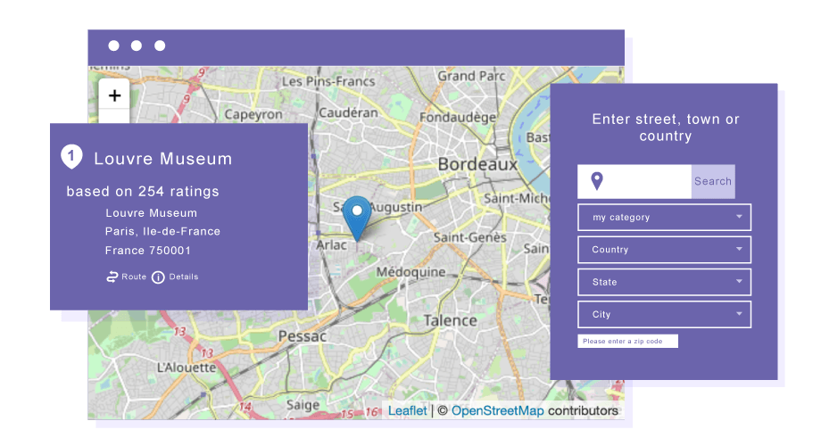Screen dimensions: 821x446
Task: Expand the Country dropdown
Action: 664,250
